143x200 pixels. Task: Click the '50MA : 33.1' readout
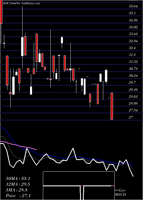(18, 179)
